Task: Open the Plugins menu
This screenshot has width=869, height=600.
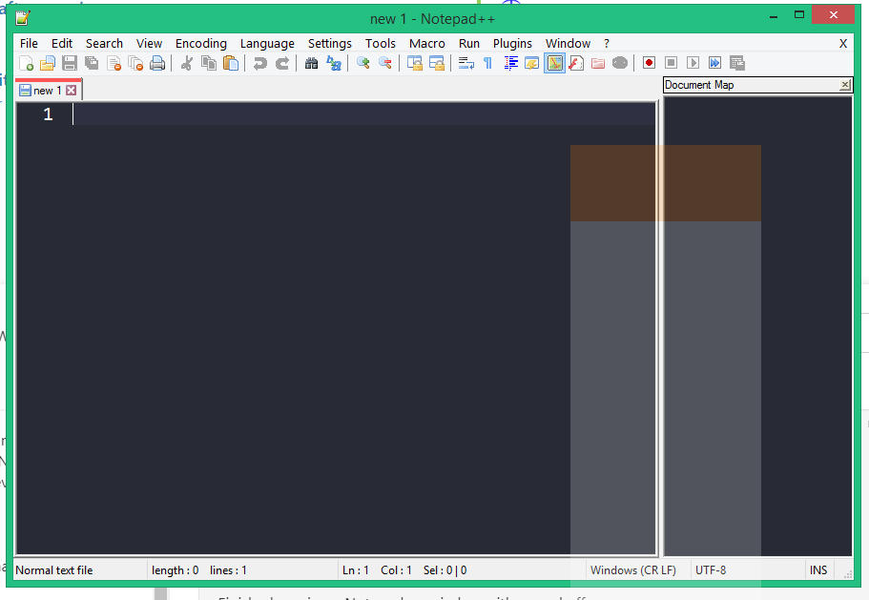Action: point(512,43)
